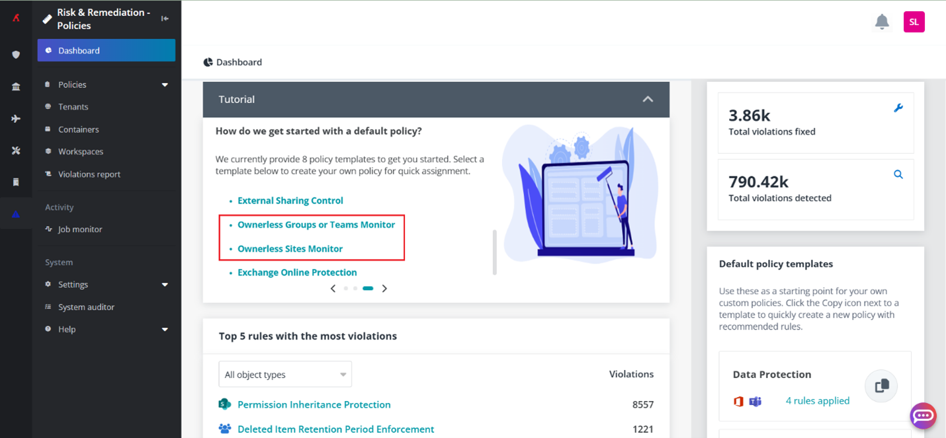The width and height of the screenshot is (946, 438).
Task: Go to Job monitor
Action: coord(80,229)
